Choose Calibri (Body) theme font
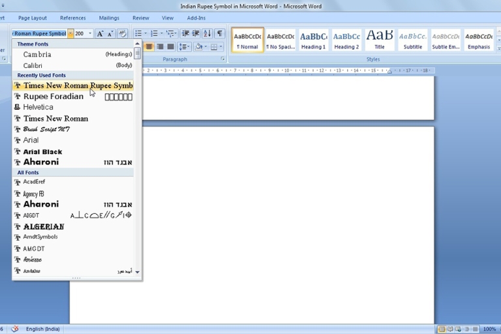Image resolution: width=501 pixels, height=334 pixels. pyautogui.click(x=73, y=65)
